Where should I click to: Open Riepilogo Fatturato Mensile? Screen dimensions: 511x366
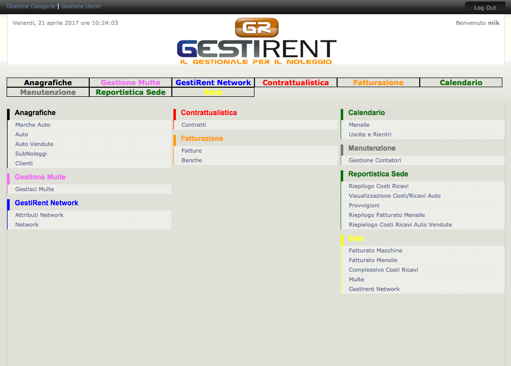tap(387, 215)
